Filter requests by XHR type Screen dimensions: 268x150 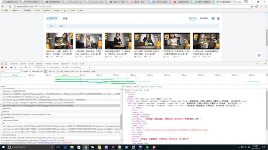coord(50,72)
